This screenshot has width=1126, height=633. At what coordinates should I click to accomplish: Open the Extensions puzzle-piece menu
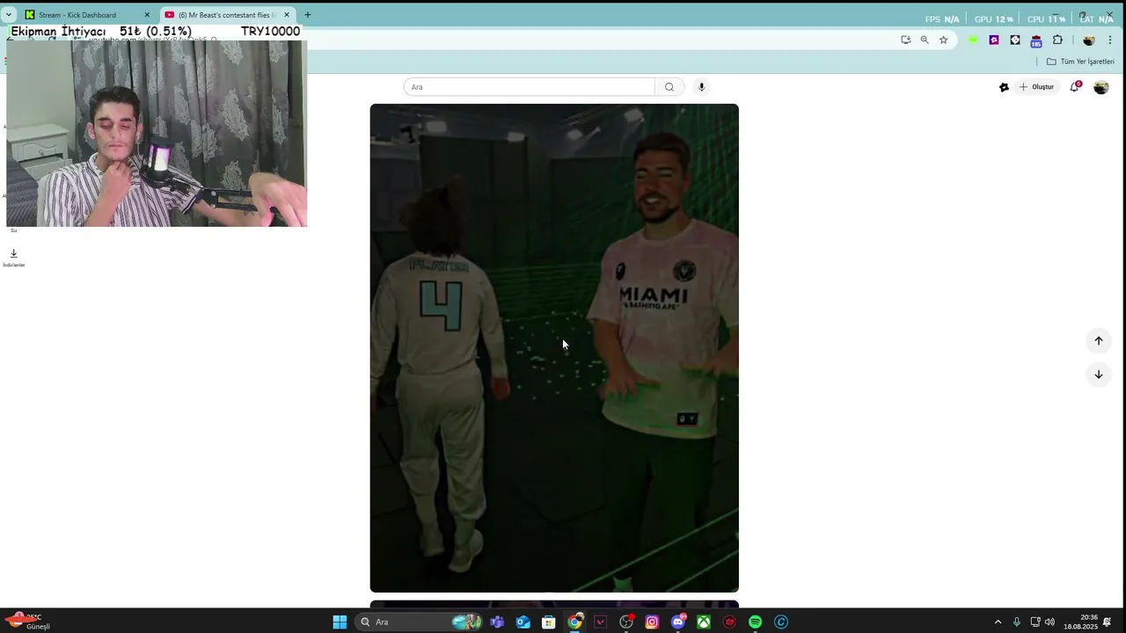pos(1057,40)
